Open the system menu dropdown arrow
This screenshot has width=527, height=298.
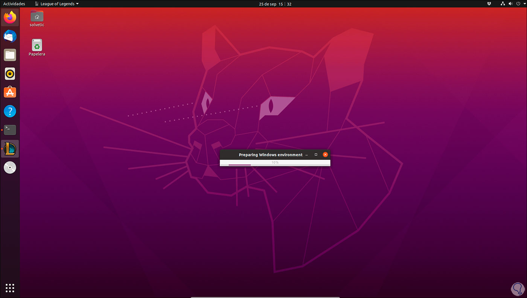524,4
